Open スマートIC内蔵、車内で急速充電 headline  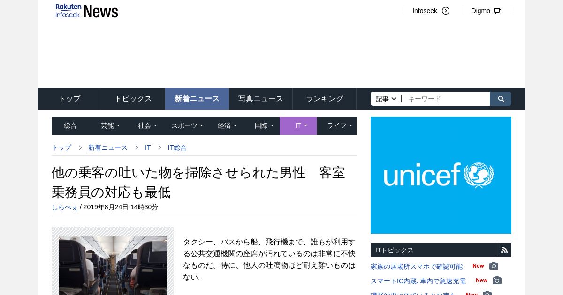coord(418,281)
